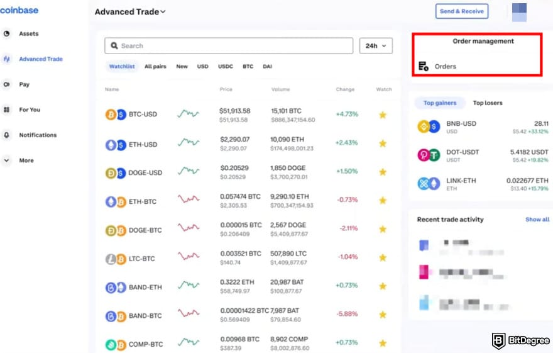Image resolution: width=553 pixels, height=353 pixels.
Task: Select the Advanced Trade sidebar icon
Action: (6, 59)
